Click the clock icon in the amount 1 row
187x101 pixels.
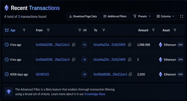7,59
